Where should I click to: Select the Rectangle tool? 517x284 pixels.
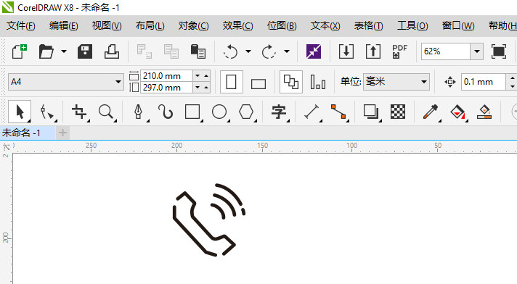click(x=192, y=112)
